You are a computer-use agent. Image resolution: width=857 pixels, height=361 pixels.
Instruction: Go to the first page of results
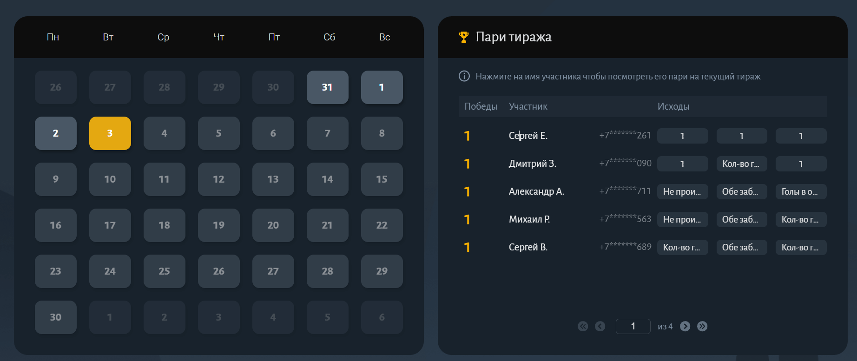pyautogui.click(x=583, y=326)
